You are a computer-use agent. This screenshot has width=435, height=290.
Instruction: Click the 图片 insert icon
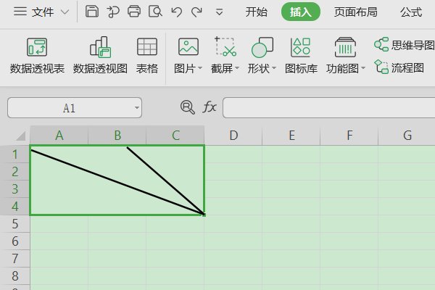(x=188, y=47)
